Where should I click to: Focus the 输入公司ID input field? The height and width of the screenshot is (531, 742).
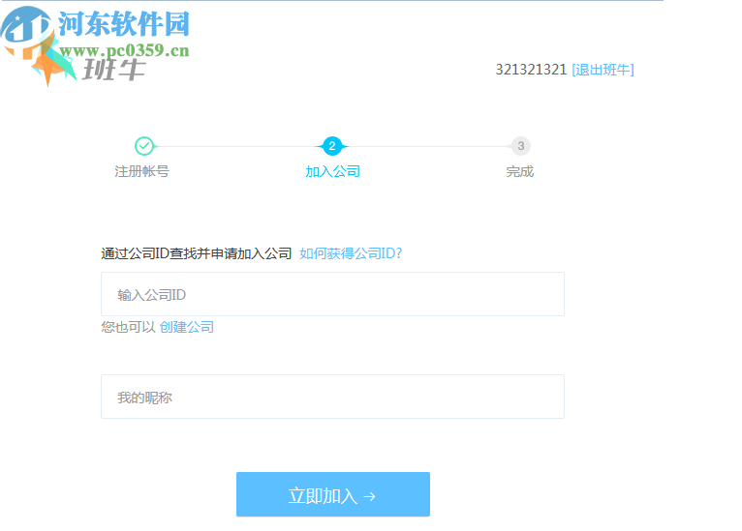point(332,294)
